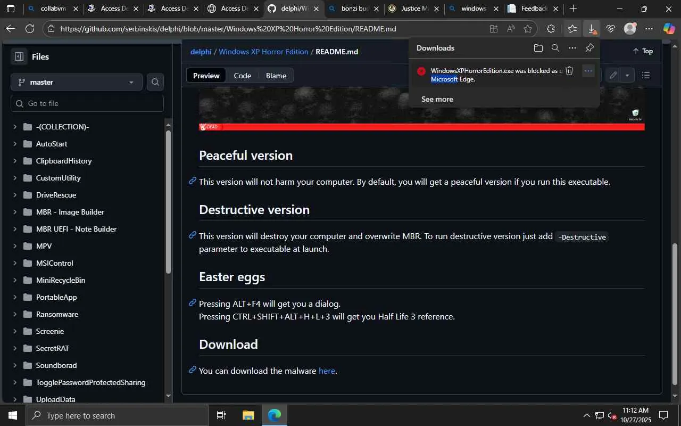This screenshot has width=681, height=426.
Task: Open more actions for the blocked download
Action: (x=588, y=71)
